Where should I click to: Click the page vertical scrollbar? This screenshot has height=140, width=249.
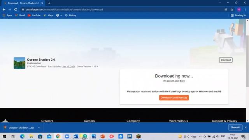click(247, 61)
